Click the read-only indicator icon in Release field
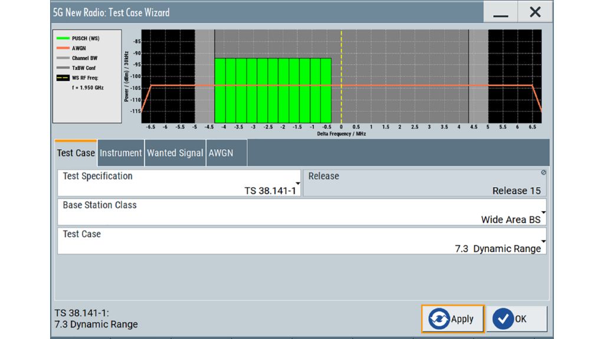 [x=543, y=173]
